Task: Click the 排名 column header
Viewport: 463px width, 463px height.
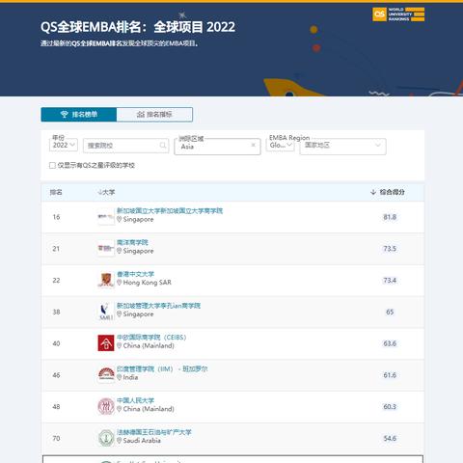Action: coord(56,192)
